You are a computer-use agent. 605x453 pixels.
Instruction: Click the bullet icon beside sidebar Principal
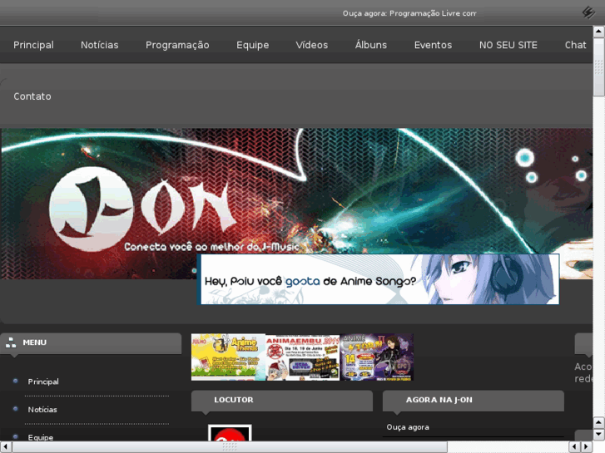pyautogui.click(x=16, y=382)
